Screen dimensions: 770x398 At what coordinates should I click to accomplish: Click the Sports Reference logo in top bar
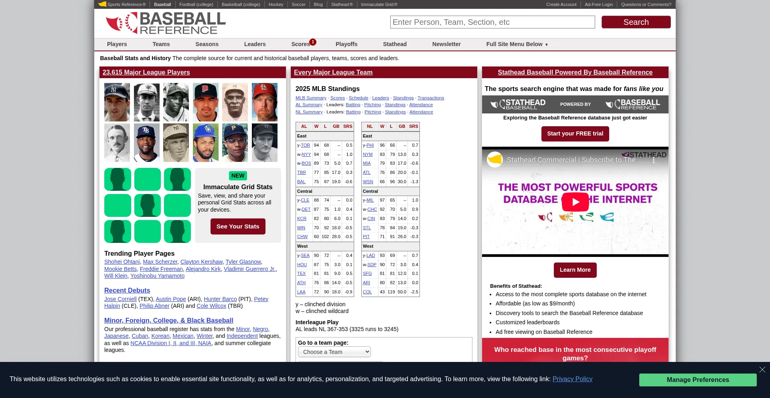(103, 4)
